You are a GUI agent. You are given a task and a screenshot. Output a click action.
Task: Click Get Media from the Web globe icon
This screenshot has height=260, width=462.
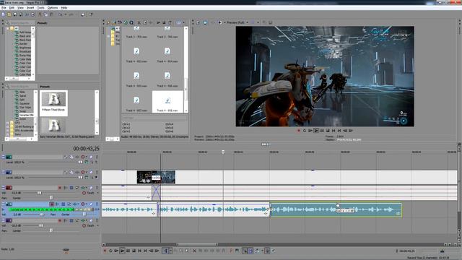[x=126, y=22]
